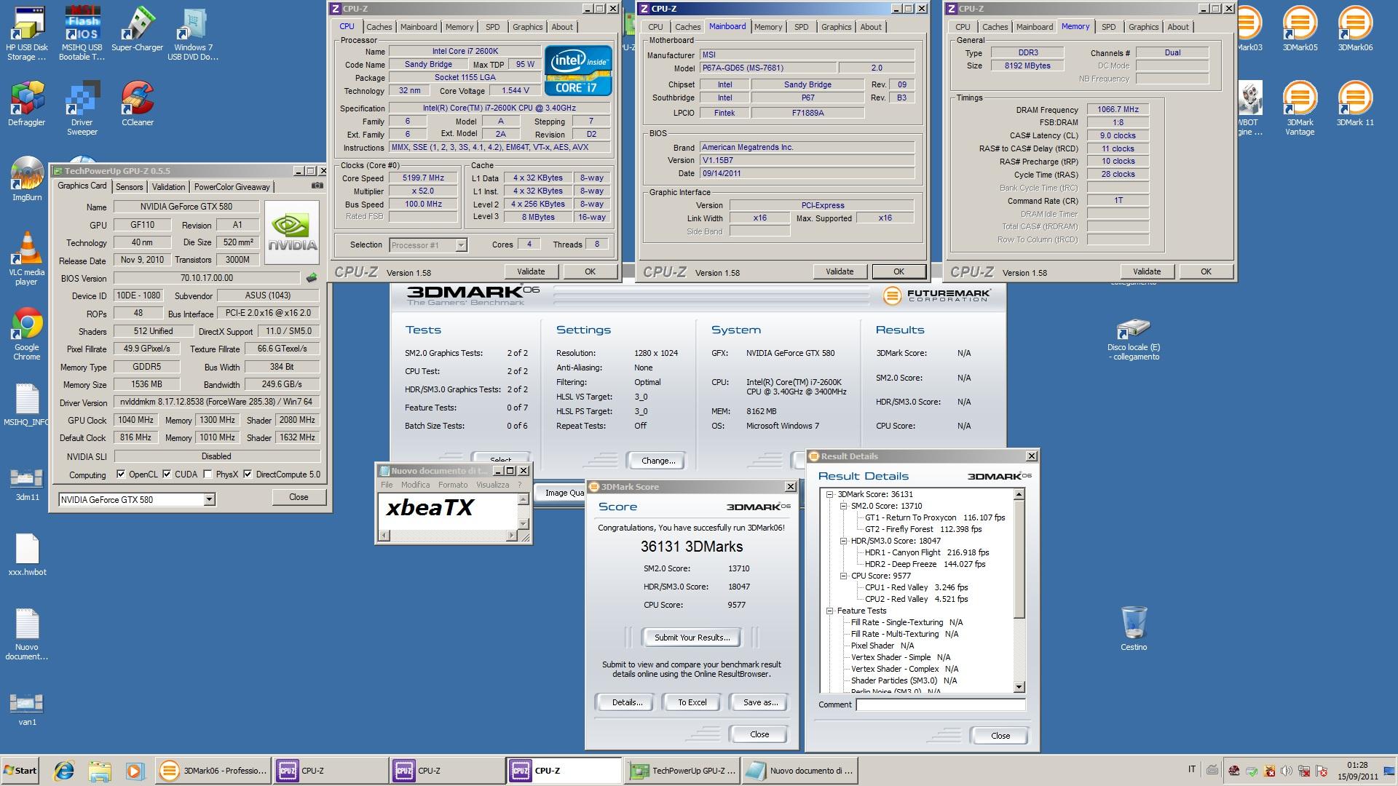Toggle DirectCompute 5.0 checkbox in GPU-Z

click(x=248, y=475)
